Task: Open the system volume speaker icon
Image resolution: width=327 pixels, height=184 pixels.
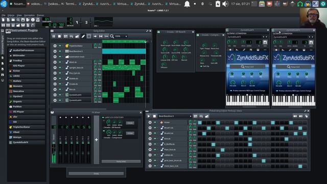Action: coord(225,4)
